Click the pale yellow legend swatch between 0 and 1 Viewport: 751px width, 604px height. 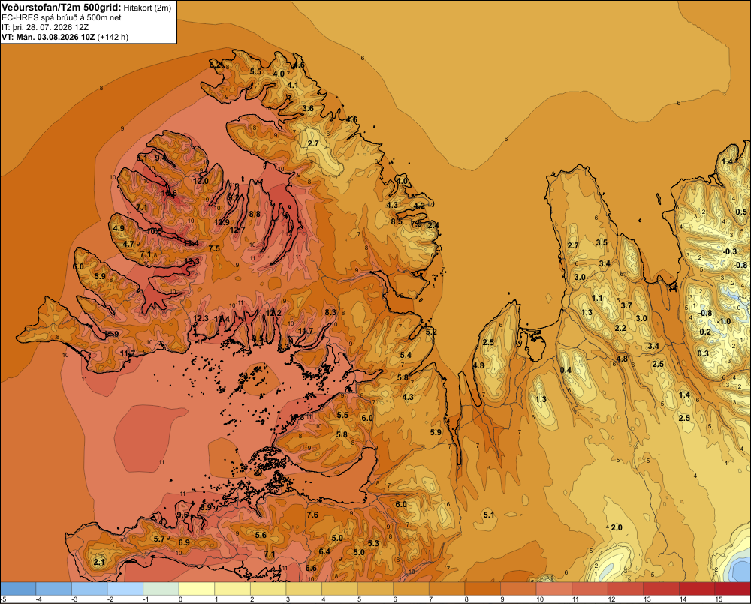[x=197, y=589]
